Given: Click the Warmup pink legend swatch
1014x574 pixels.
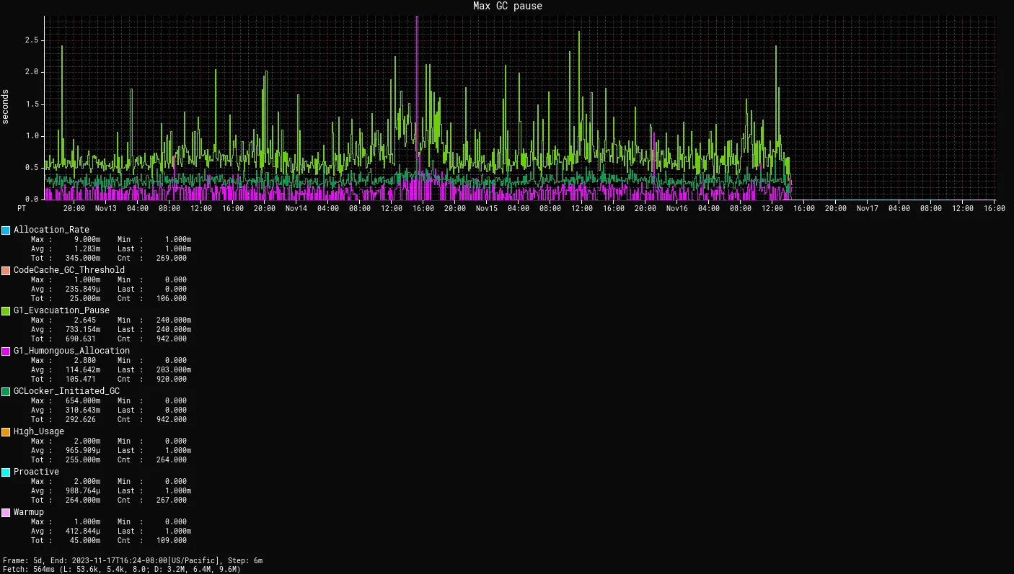Looking at the screenshot, I should 6,513.
